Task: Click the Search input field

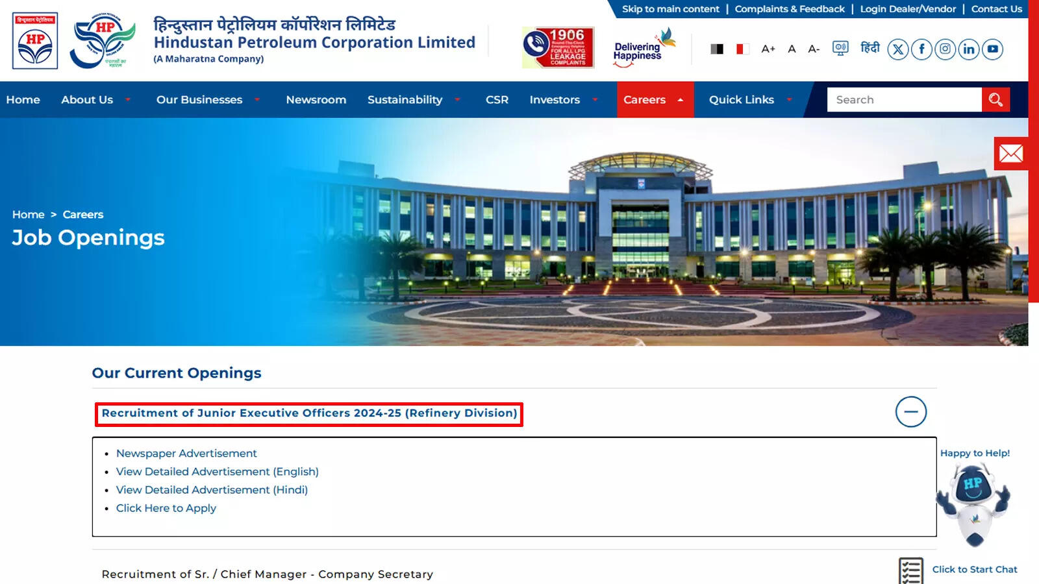Action: coord(903,99)
